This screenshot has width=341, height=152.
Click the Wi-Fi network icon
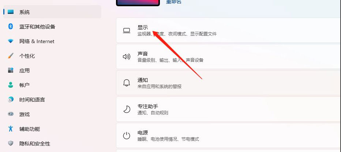[11, 41]
